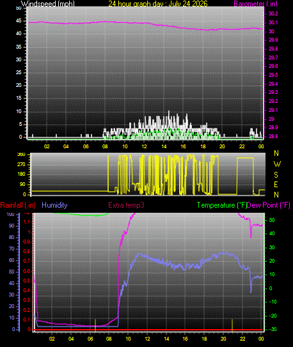This screenshot has width=293, height=347.
Task: Select the green "Temperature (°F)" legend label
Action: coord(222,205)
